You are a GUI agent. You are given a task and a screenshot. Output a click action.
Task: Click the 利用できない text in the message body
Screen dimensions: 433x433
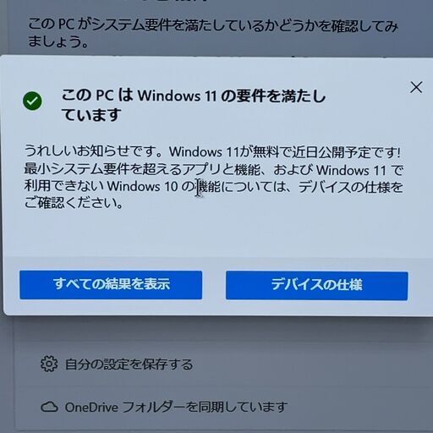(x=64, y=186)
